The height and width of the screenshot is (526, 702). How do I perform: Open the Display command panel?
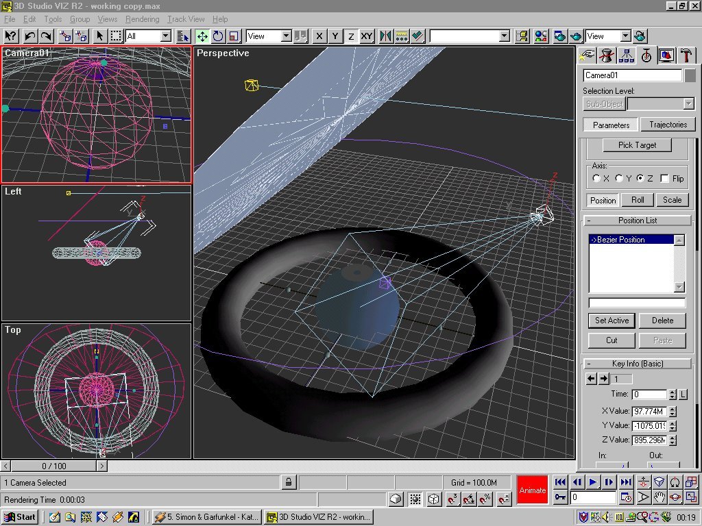point(666,55)
